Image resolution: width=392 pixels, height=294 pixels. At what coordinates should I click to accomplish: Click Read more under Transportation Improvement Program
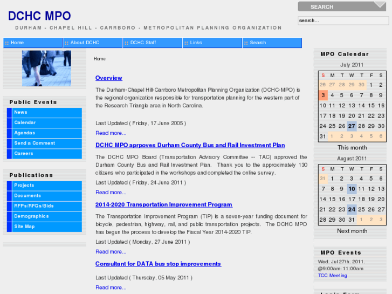pos(111,252)
